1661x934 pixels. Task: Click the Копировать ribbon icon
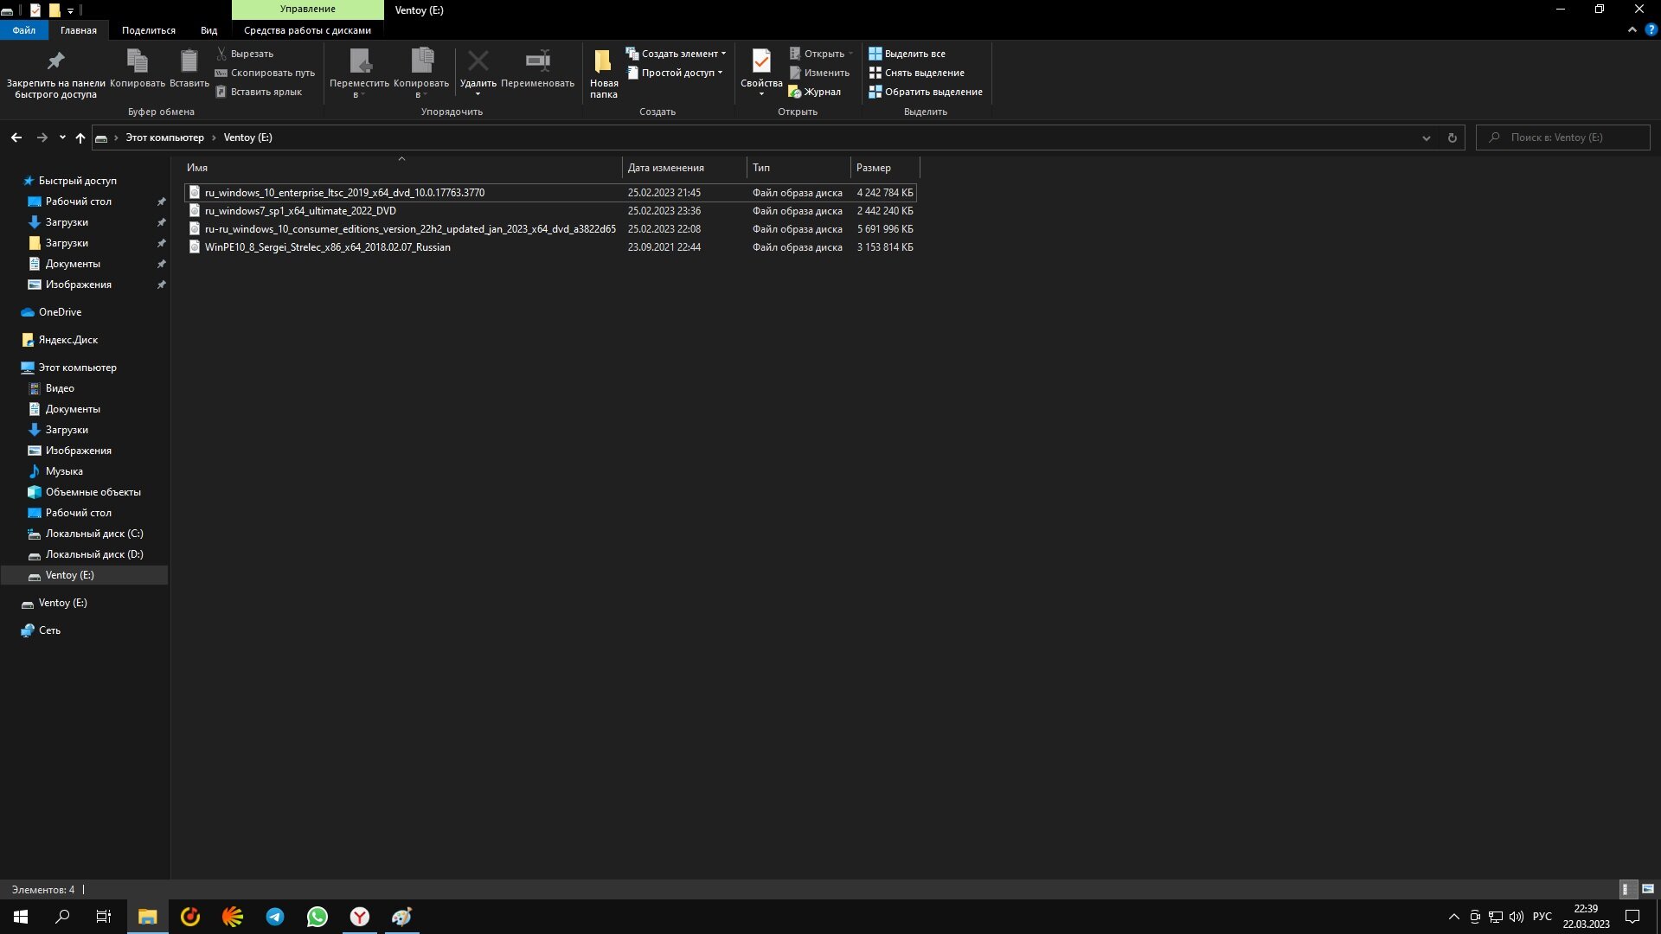[x=137, y=61]
